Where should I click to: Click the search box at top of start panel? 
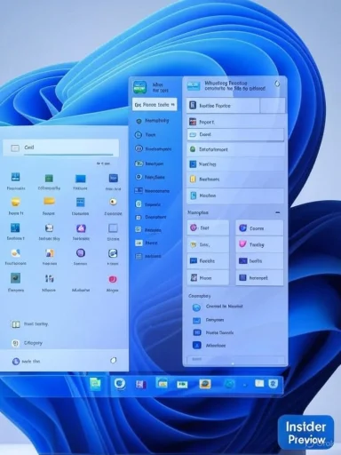click(x=61, y=148)
